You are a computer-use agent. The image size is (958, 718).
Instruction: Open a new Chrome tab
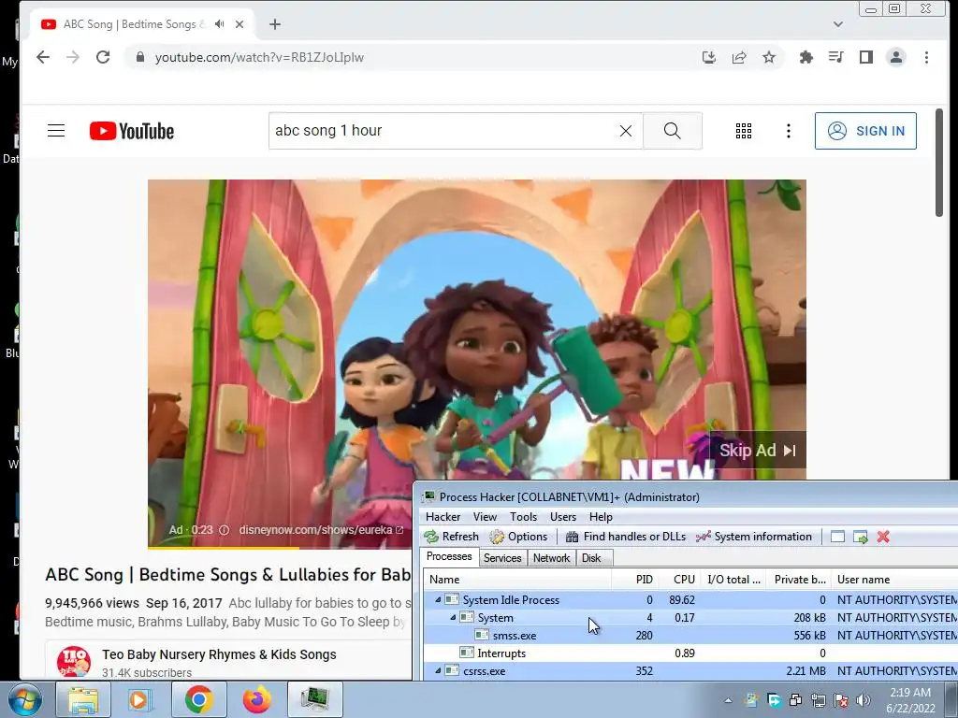click(275, 24)
